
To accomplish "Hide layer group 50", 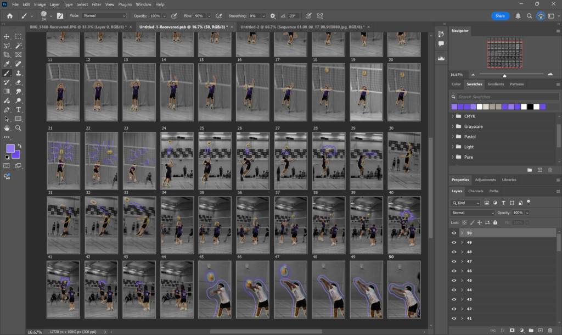I will pos(454,233).
